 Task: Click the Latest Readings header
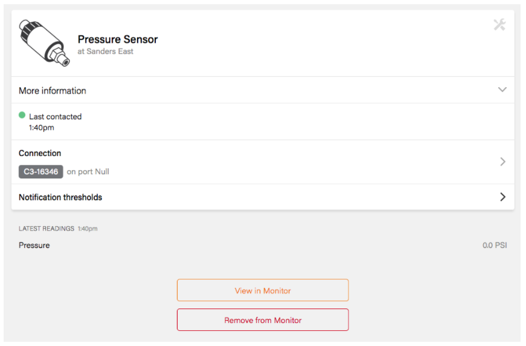(47, 229)
